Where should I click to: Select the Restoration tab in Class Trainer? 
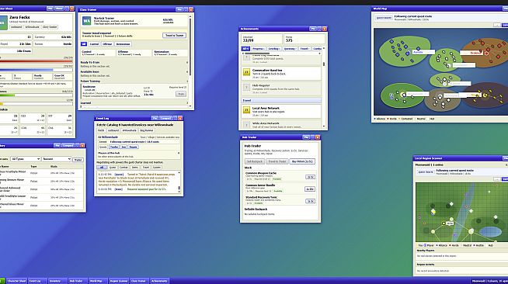(123, 44)
